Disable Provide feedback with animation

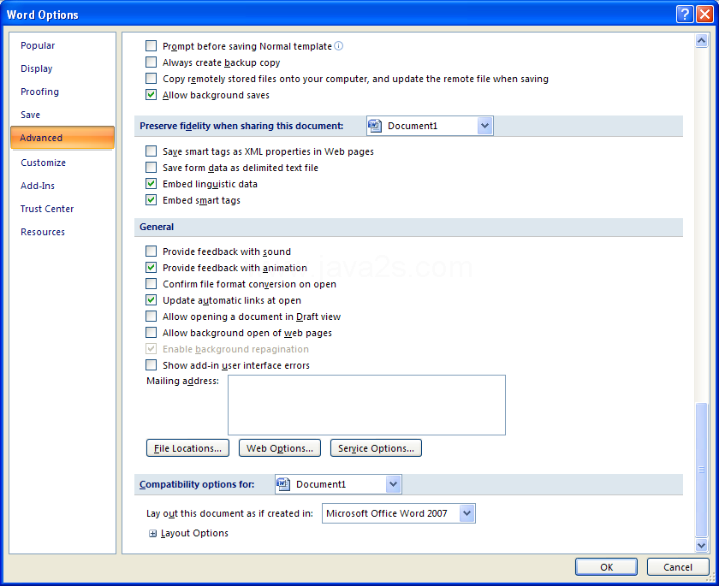click(x=151, y=267)
